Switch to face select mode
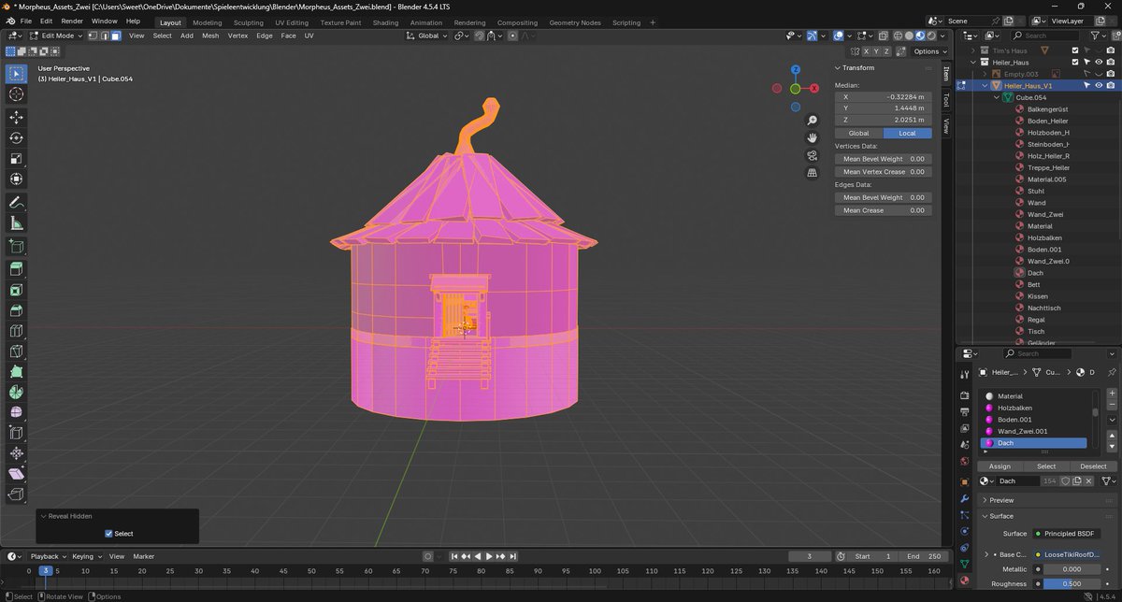The height and width of the screenshot is (602, 1122). pos(116,36)
